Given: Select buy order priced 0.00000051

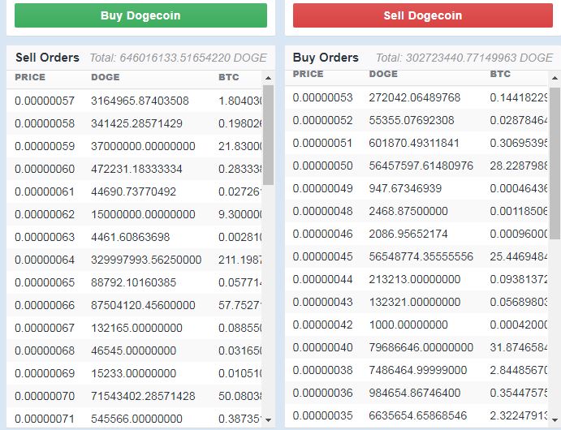Looking at the screenshot, I should click(x=416, y=143).
